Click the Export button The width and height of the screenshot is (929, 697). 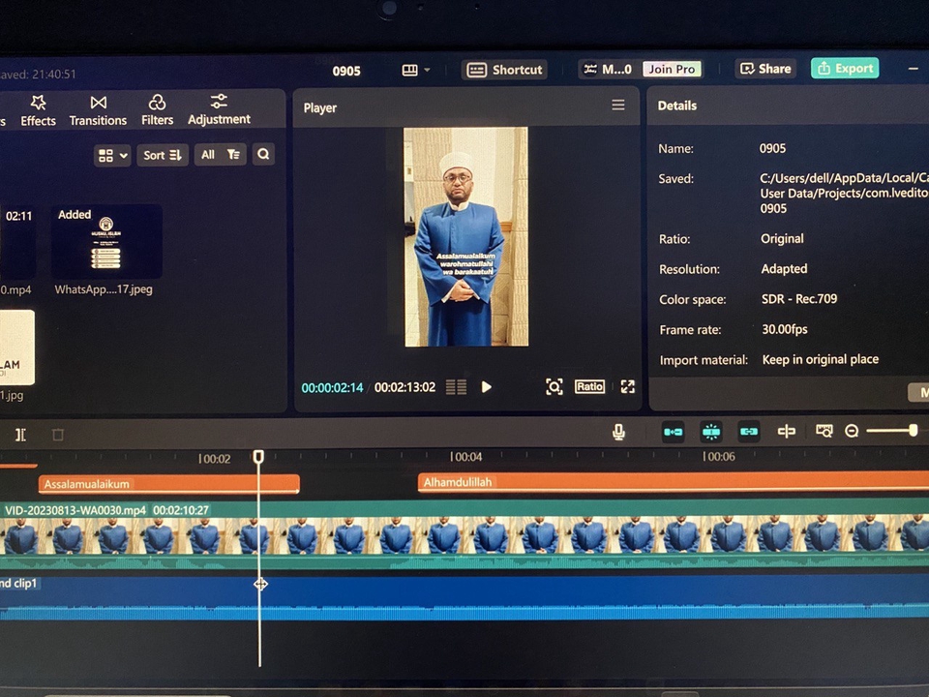[844, 69]
